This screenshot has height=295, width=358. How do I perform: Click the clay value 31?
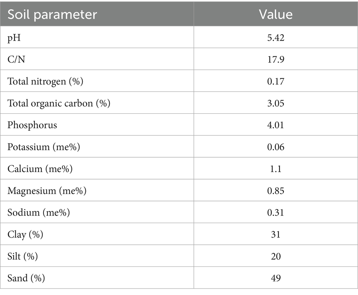click(275, 234)
